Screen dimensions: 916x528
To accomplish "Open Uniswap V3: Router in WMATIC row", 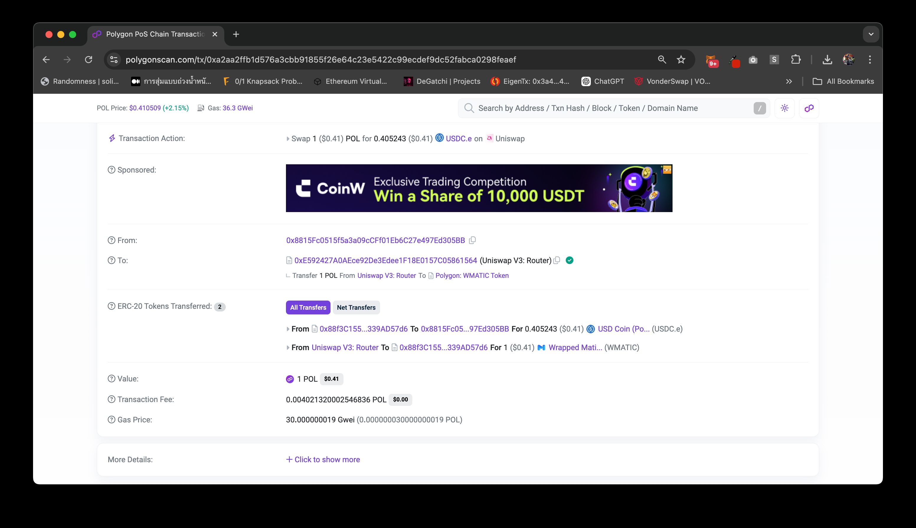I will 345,347.
